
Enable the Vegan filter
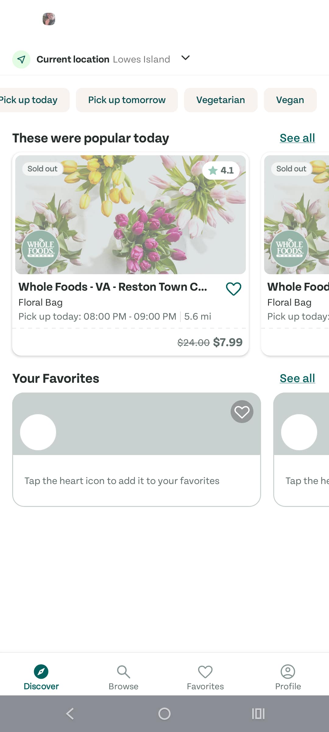(x=290, y=100)
